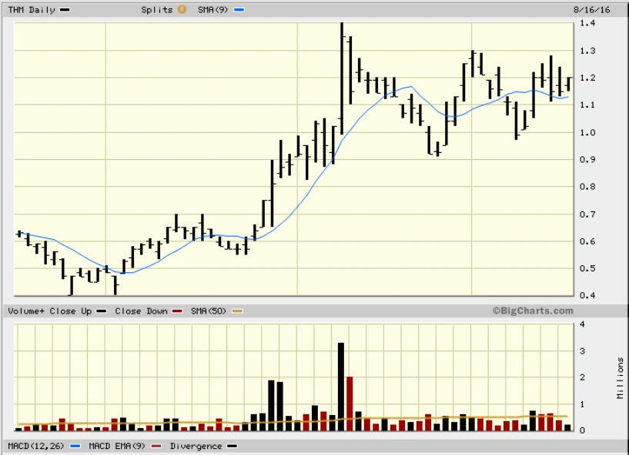
Task: Click the price axis value 0.8
Action: point(587,187)
